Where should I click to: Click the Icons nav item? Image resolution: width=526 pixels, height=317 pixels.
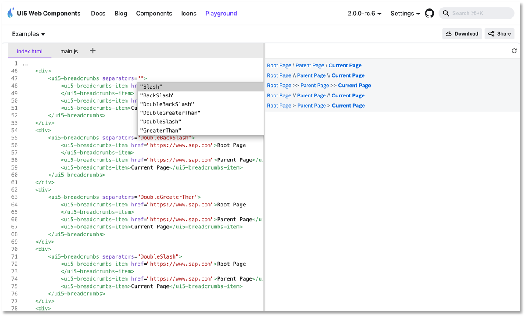[x=188, y=13]
